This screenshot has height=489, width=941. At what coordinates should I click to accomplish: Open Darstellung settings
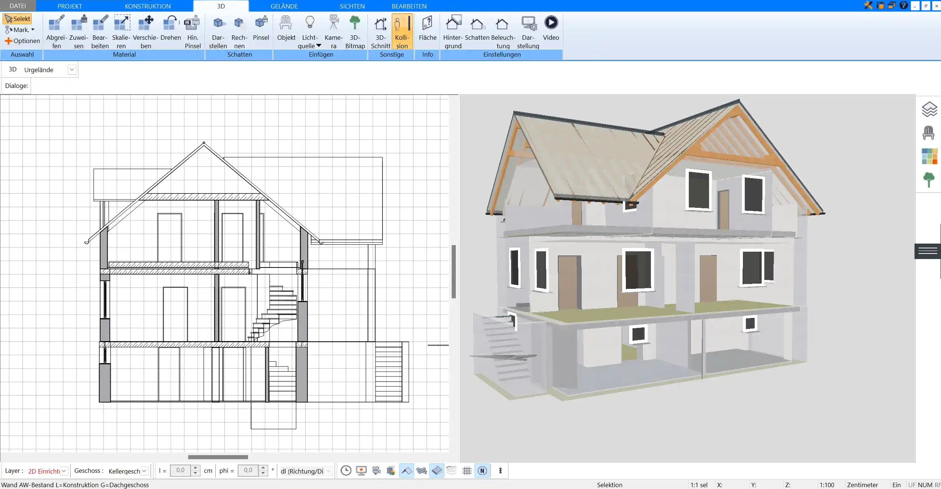[528, 32]
